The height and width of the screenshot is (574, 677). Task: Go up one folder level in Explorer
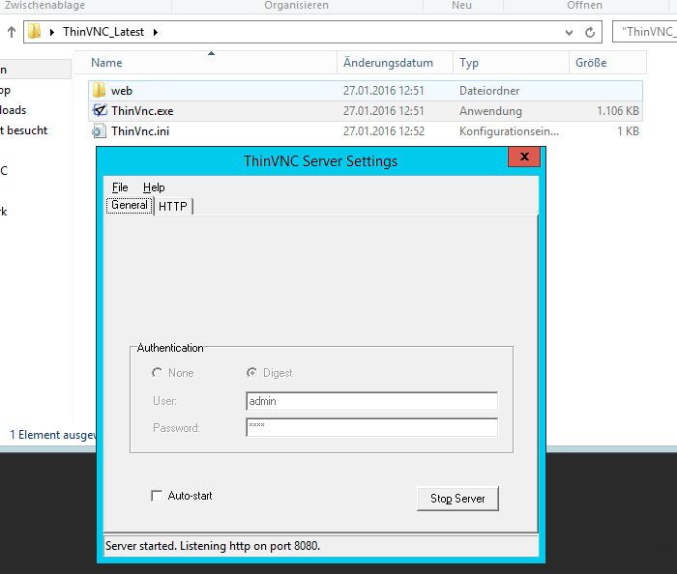(12, 32)
